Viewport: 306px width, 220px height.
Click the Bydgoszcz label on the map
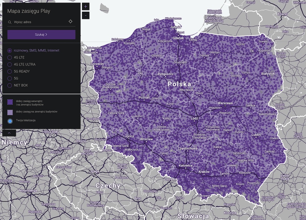[166, 74]
